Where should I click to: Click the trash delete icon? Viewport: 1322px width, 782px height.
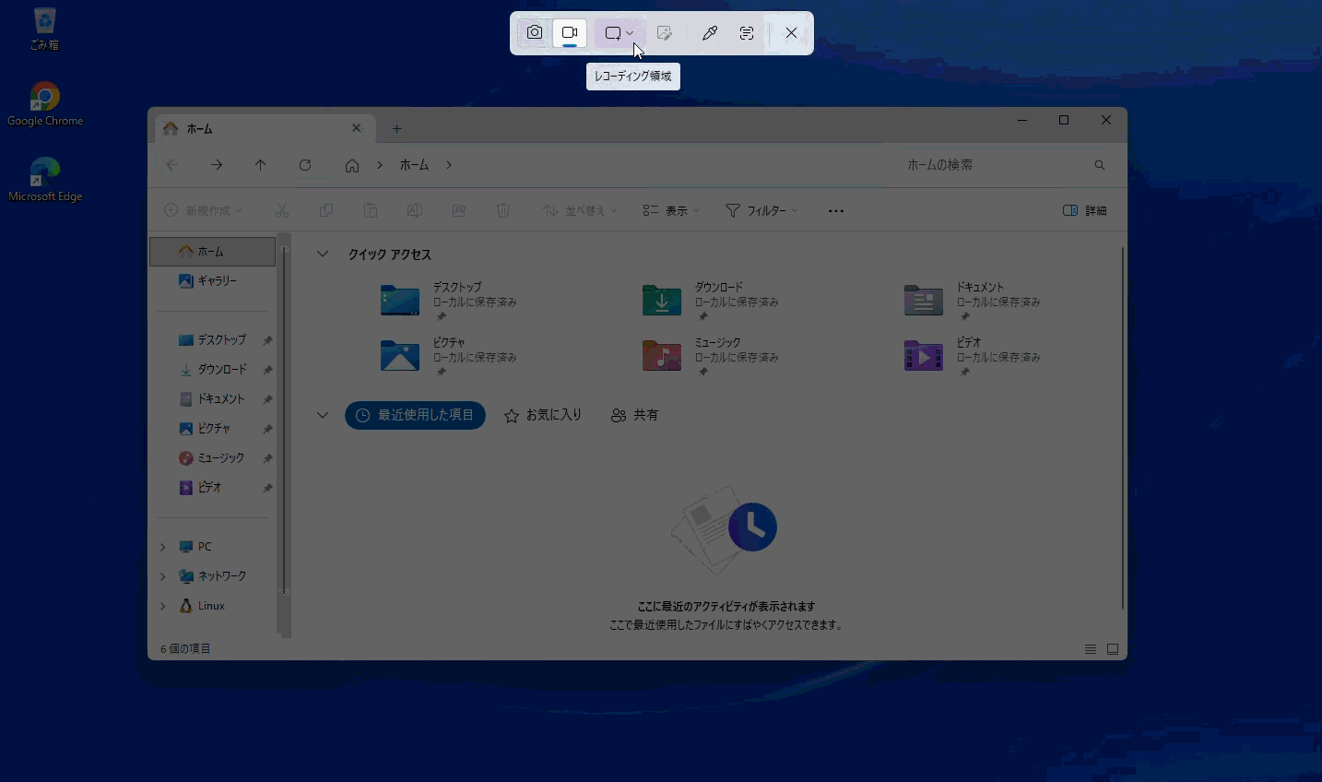click(503, 211)
